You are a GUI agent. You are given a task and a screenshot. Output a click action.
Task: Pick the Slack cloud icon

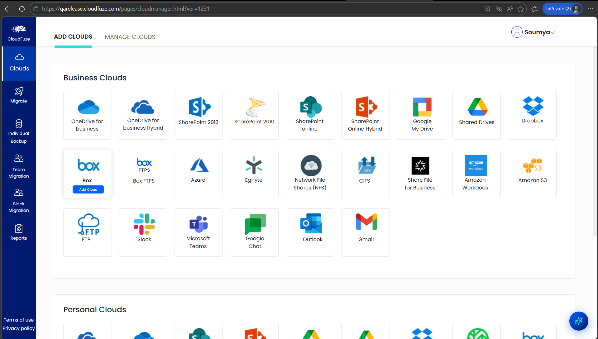pyautogui.click(x=144, y=224)
